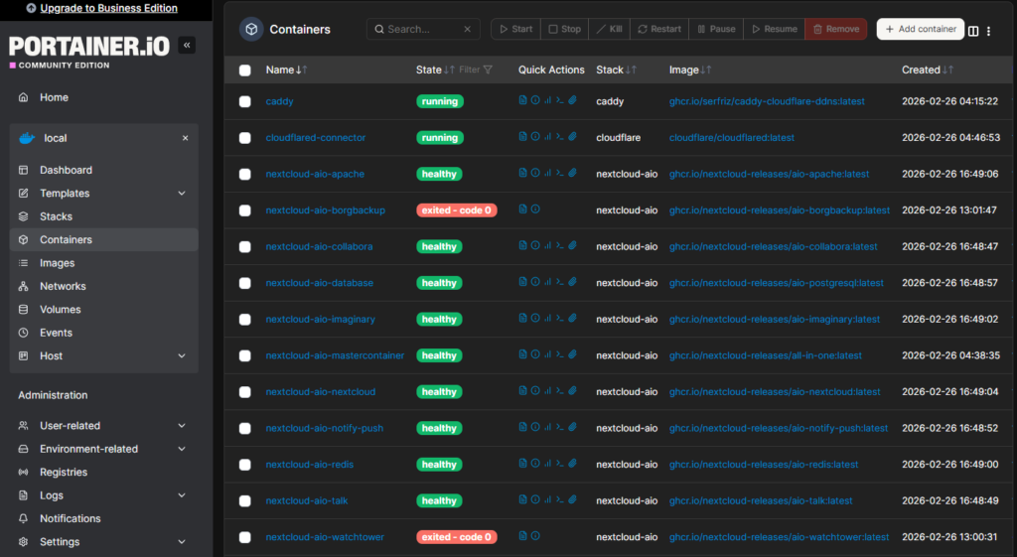Click attach icon for nextcloud-aio-database row

(572, 283)
